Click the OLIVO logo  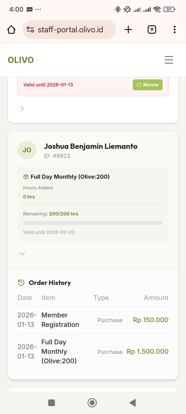click(21, 60)
